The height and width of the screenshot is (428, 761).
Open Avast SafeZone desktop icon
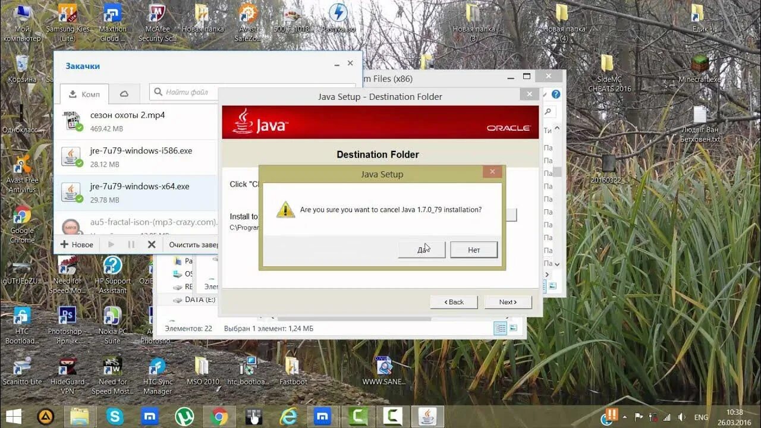248,23
